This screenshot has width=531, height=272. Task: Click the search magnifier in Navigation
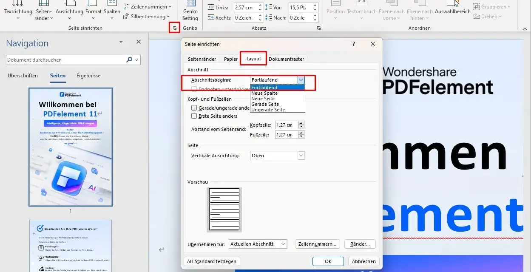130,60
